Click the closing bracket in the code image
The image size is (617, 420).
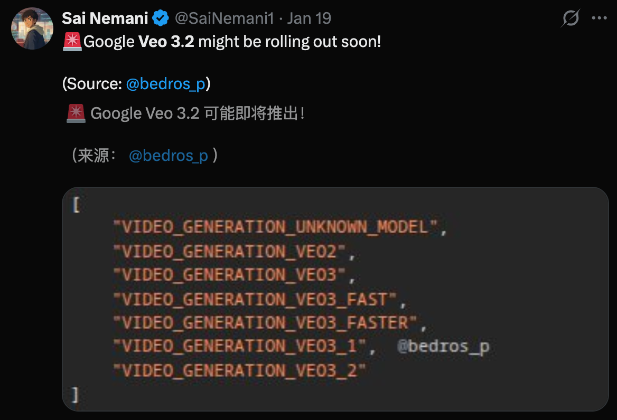click(76, 394)
